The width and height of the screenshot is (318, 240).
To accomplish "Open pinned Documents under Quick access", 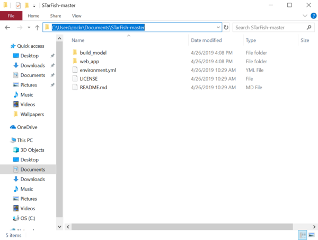I will [x=33, y=75].
